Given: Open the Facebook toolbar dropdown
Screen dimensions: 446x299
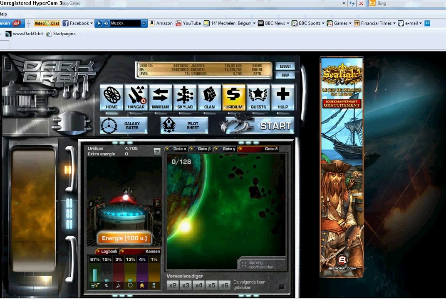Looking at the screenshot, I should pos(92,23).
